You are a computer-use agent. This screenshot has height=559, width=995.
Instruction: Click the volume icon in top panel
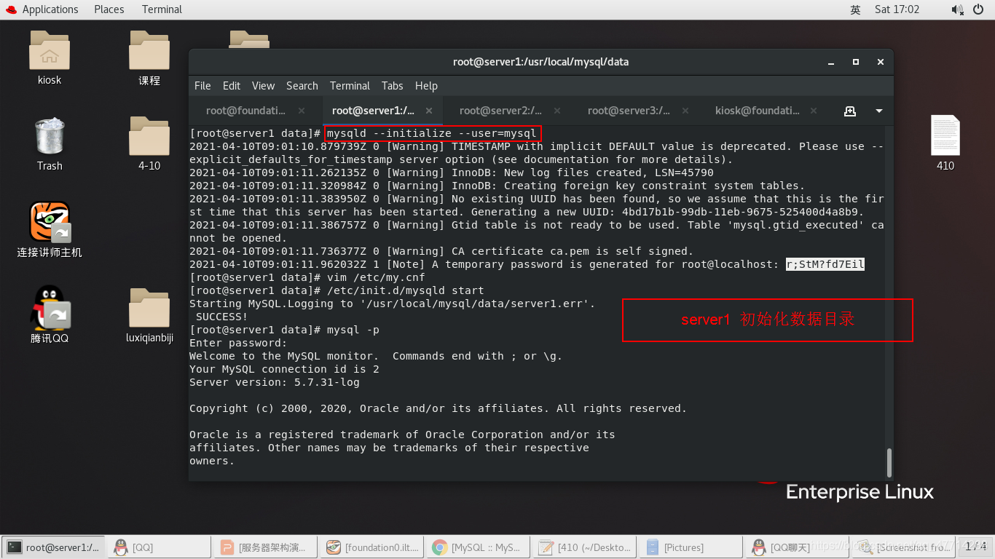click(x=957, y=9)
